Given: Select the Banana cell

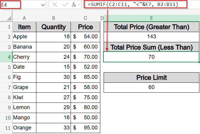Looking at the screenshot, I should 24,47.
